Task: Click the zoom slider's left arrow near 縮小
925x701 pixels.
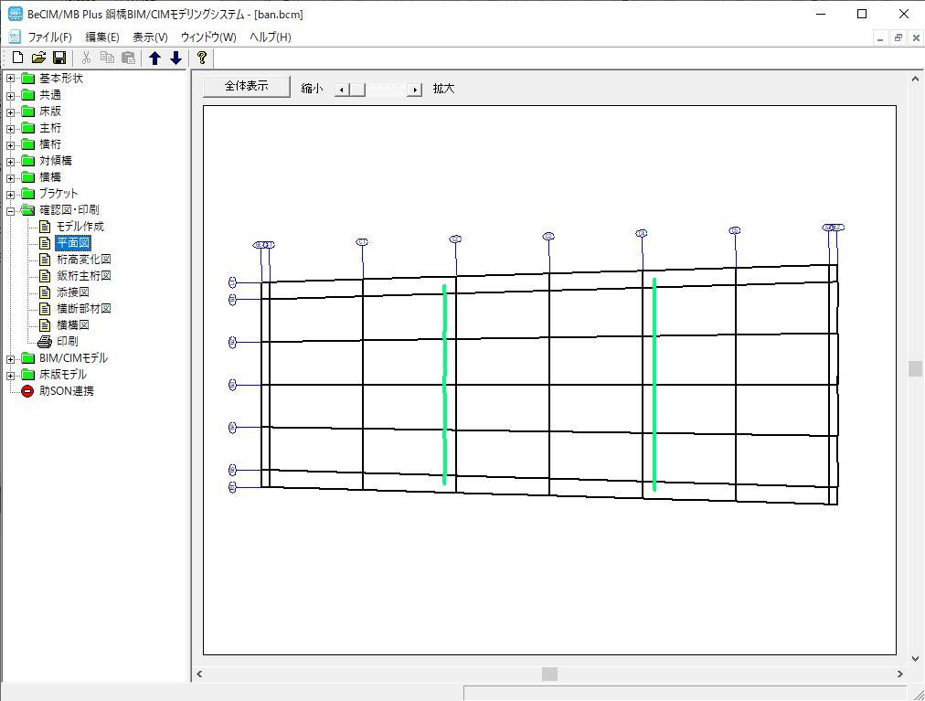Action: tap(341, 90)
